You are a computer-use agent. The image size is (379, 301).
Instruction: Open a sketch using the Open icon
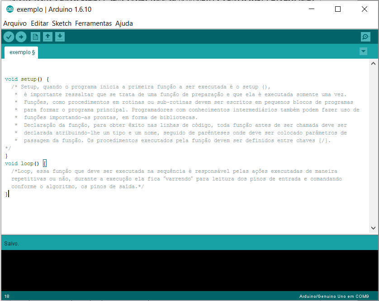click(47, 37)
